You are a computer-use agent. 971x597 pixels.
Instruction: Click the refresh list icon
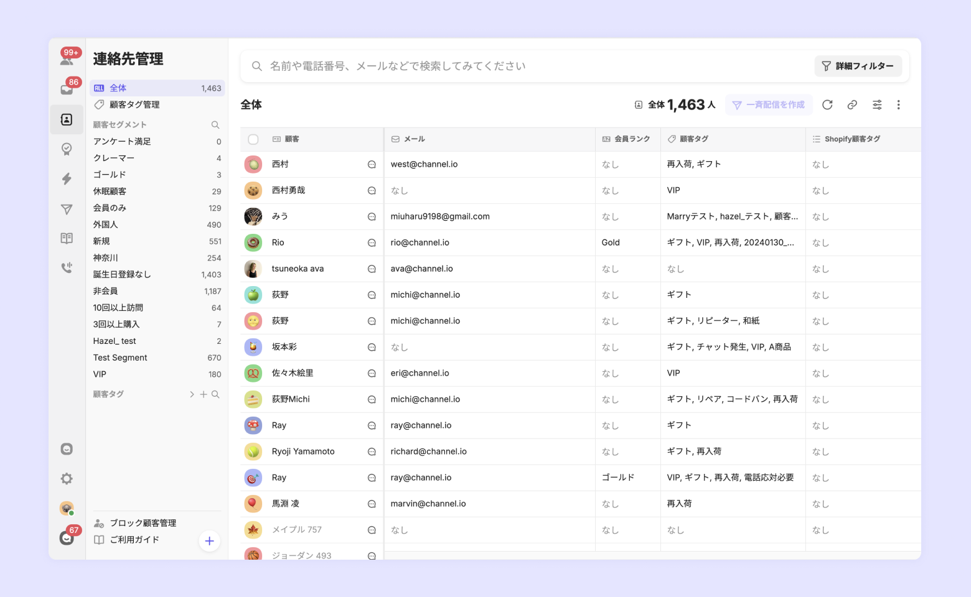tap(827, 105)
